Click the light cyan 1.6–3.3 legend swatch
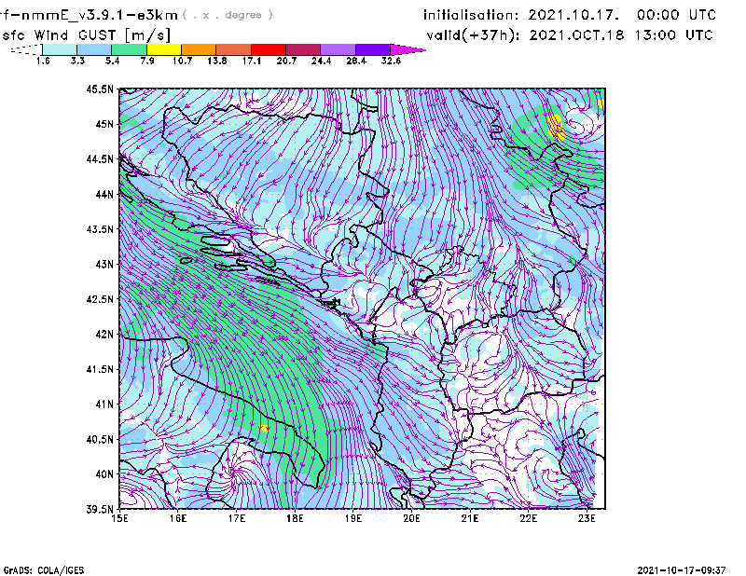The height and width of the screenshot is (576, 746). [60, 49]
